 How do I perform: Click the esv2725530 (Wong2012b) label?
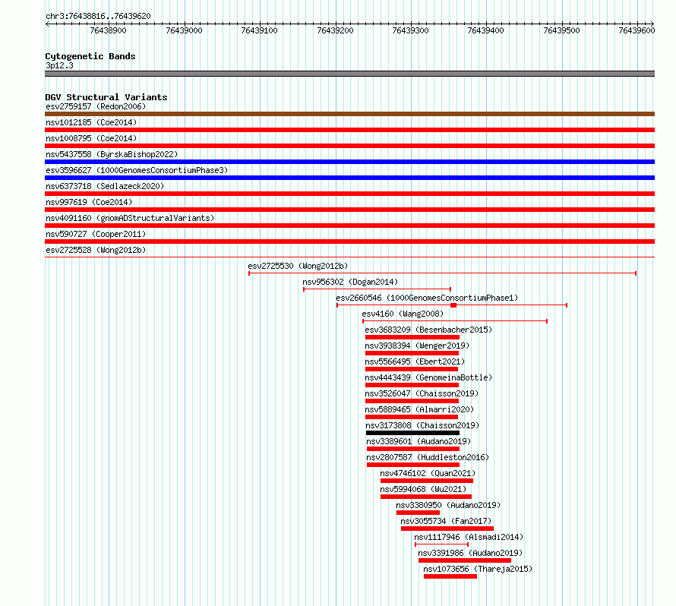[298, 266]
